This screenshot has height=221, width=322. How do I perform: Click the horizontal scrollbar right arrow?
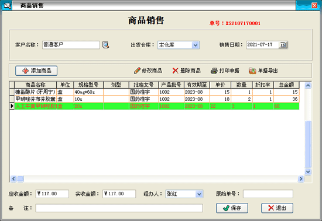pyautogui.click(x=301, y=179)
